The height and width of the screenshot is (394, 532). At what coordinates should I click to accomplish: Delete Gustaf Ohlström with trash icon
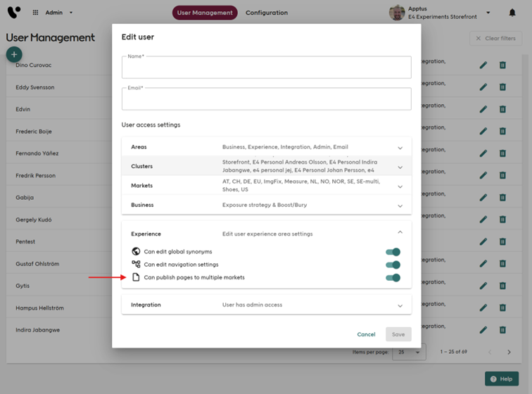point(503,263)
